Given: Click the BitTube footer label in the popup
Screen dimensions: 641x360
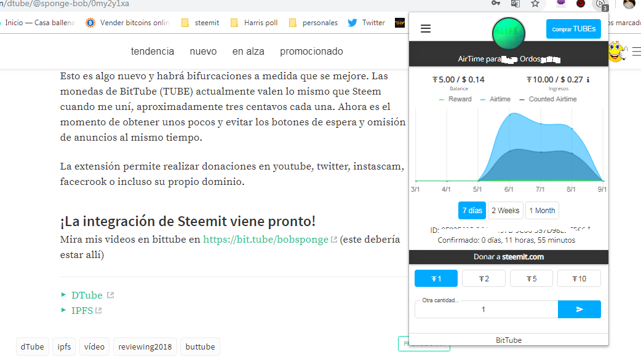Looking at the screenshot, I should [x=509, y=340].
